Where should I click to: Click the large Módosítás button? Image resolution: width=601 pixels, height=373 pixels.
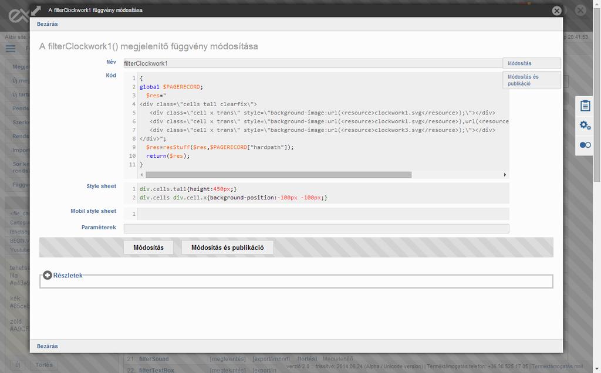point(148,247)
